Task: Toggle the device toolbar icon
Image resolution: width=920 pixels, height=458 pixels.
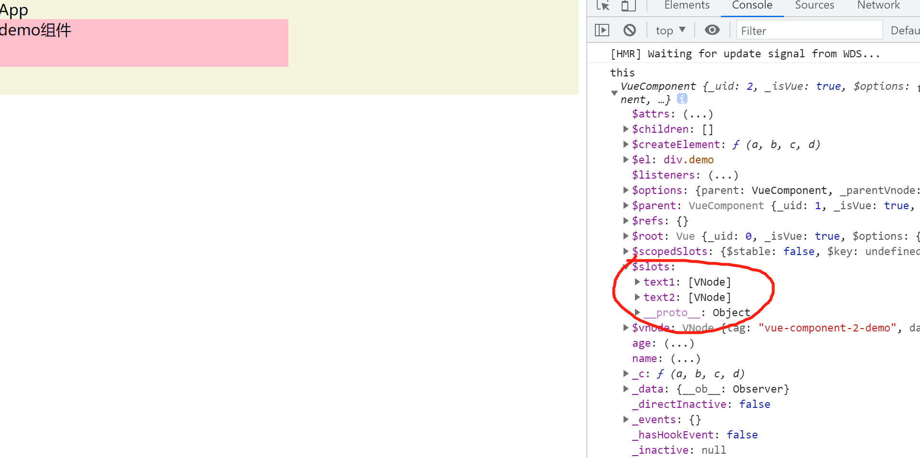Action: (x=628, y=5)
